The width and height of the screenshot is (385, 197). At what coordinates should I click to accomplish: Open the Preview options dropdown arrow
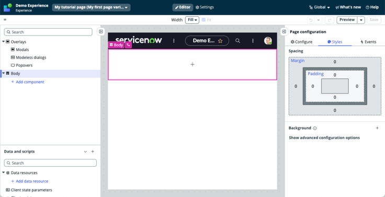click(x=361, y=20)
